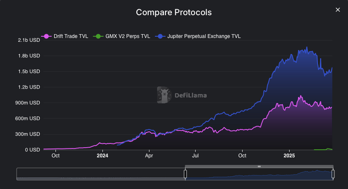Toggle the Jupiter Perpetual Exchange blue legend marker
Screen dimensions: 348x189
click(160, 36)
